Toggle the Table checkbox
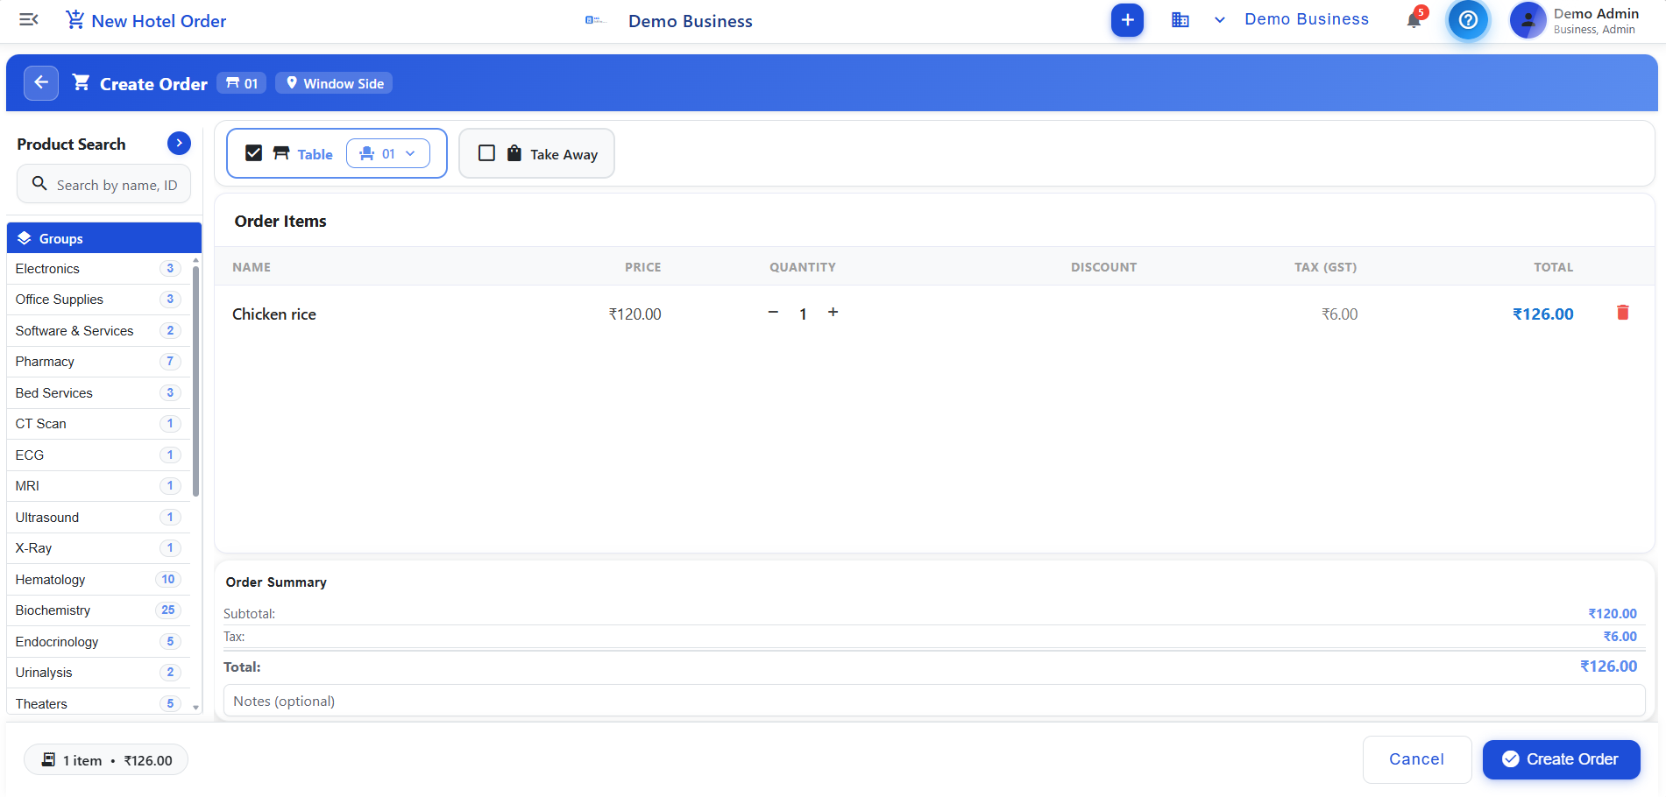1666x797 pixels. point(254,153)
